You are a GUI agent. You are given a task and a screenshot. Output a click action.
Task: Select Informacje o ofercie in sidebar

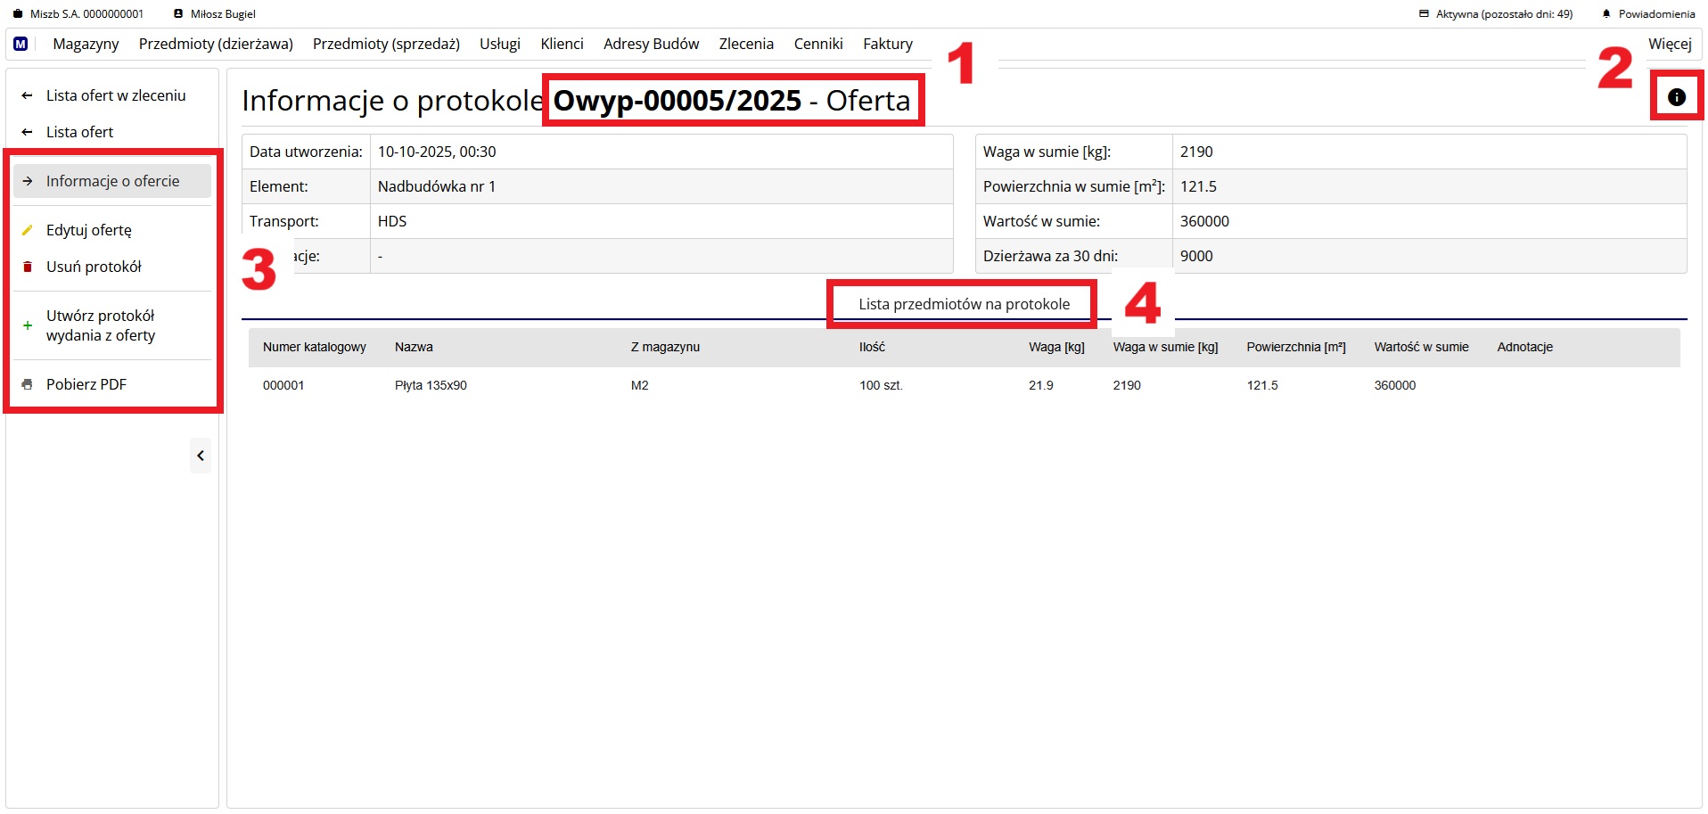pyautogui.click(x=112, y=181)
